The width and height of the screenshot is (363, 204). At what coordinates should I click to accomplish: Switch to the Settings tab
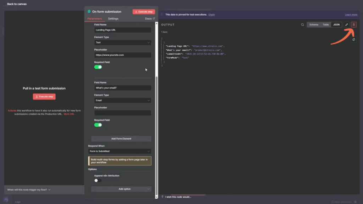click(113, 18)
